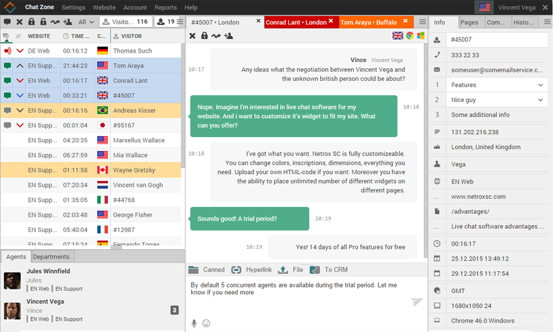Click the chat bubble icon in visitor toolbar
The image size is (553, 332).
[7, 22]
